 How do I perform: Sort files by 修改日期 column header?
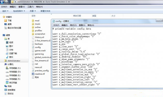(x=77, y=16)
